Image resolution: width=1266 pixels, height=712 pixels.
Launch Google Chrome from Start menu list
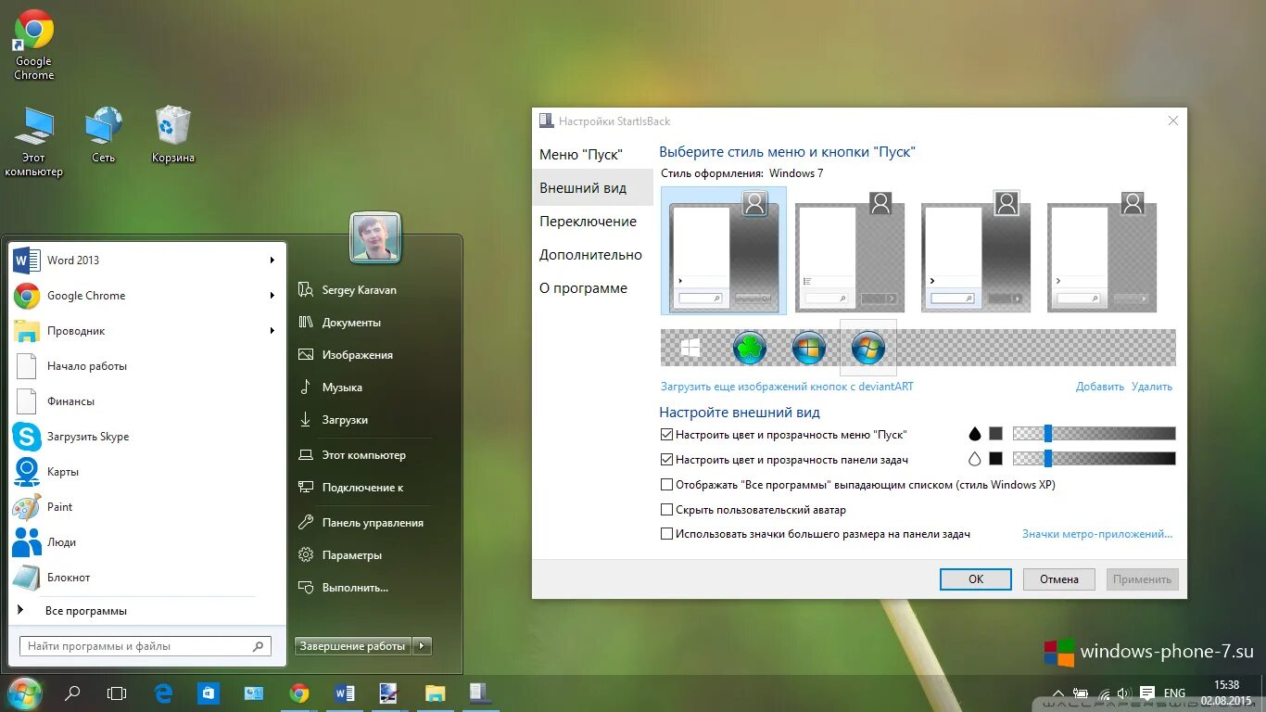[x=147, y=296]
